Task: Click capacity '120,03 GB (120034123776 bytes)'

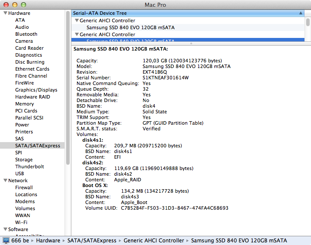Action: point(182,61)
